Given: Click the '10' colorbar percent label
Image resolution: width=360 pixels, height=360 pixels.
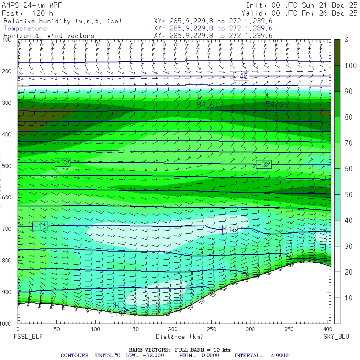Looking at the screenshot, I should 348,298.
